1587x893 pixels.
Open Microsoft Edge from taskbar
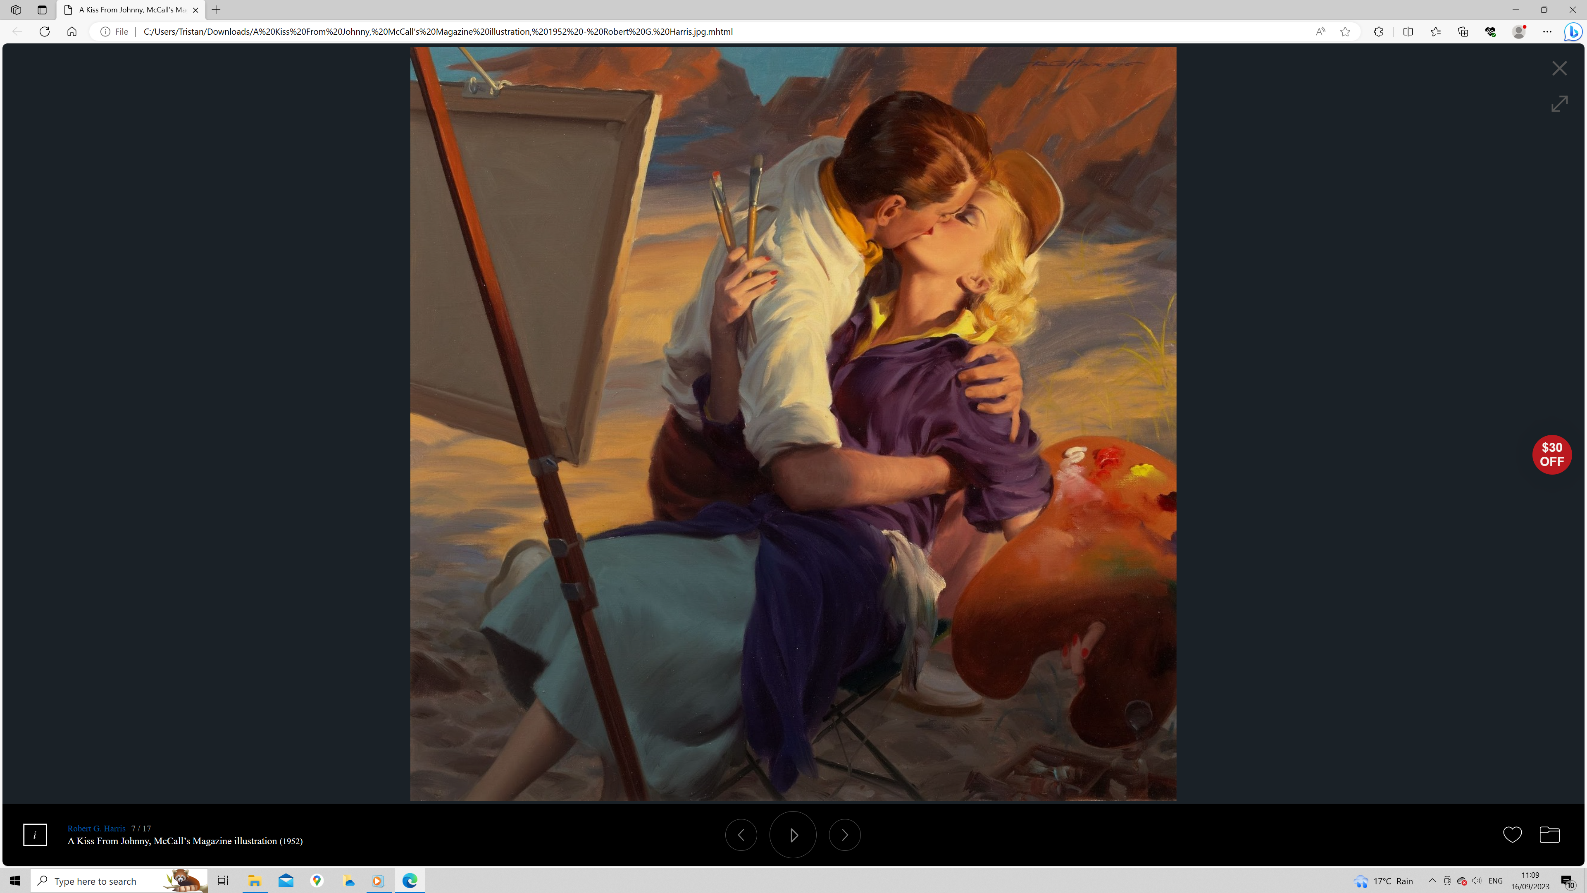click(410, 881)
